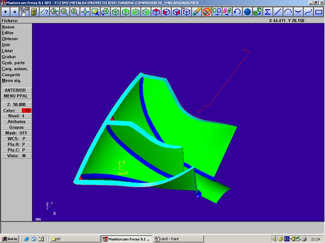Screen dimensions: 325x243
Task: Toggle the Pla.C: P construction plane
Action: (16, 150)
